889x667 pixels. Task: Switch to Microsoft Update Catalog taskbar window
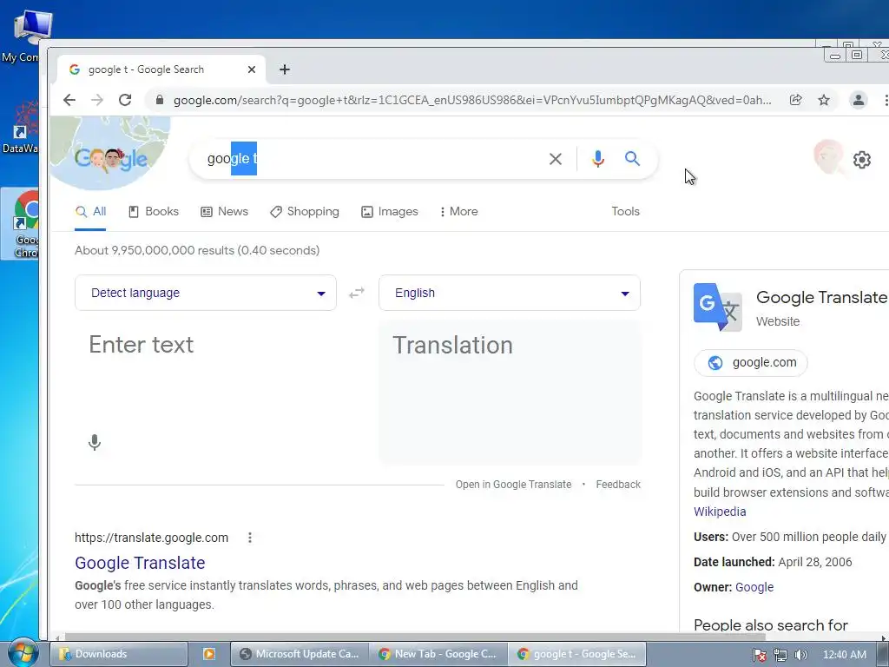(x=300, y=654)
